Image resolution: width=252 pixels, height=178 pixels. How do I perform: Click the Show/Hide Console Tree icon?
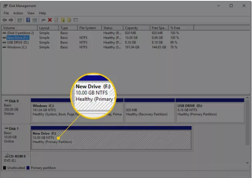click(x=20, y=20)
